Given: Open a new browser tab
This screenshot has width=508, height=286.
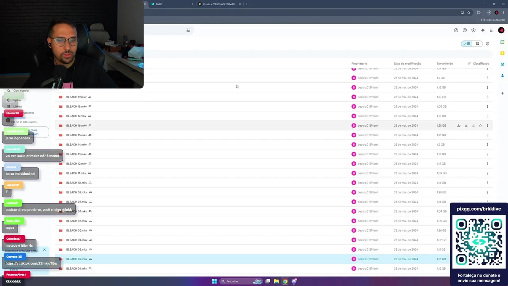Looking at the screenshot, I should (247, 4).
